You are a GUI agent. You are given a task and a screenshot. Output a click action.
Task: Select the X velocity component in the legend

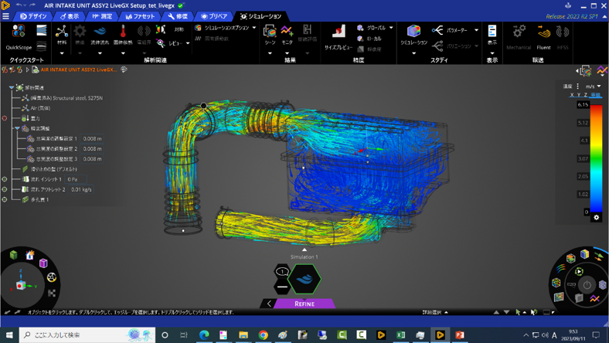pos(572,95)
